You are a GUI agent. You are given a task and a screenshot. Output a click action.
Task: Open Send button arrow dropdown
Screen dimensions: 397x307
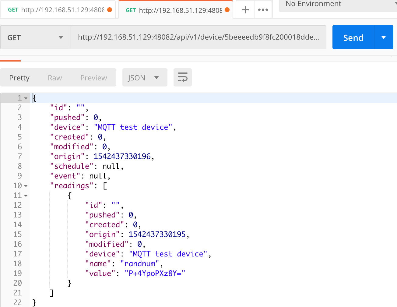(x=384, y=37)
